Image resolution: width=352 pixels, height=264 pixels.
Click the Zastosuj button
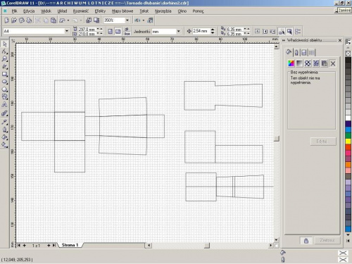pos(327,240)
